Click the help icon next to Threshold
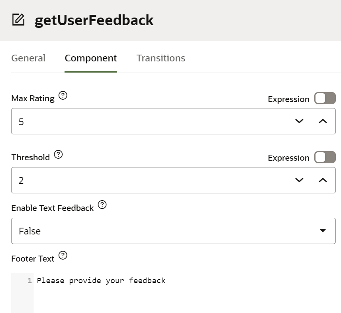 point(58,154)
